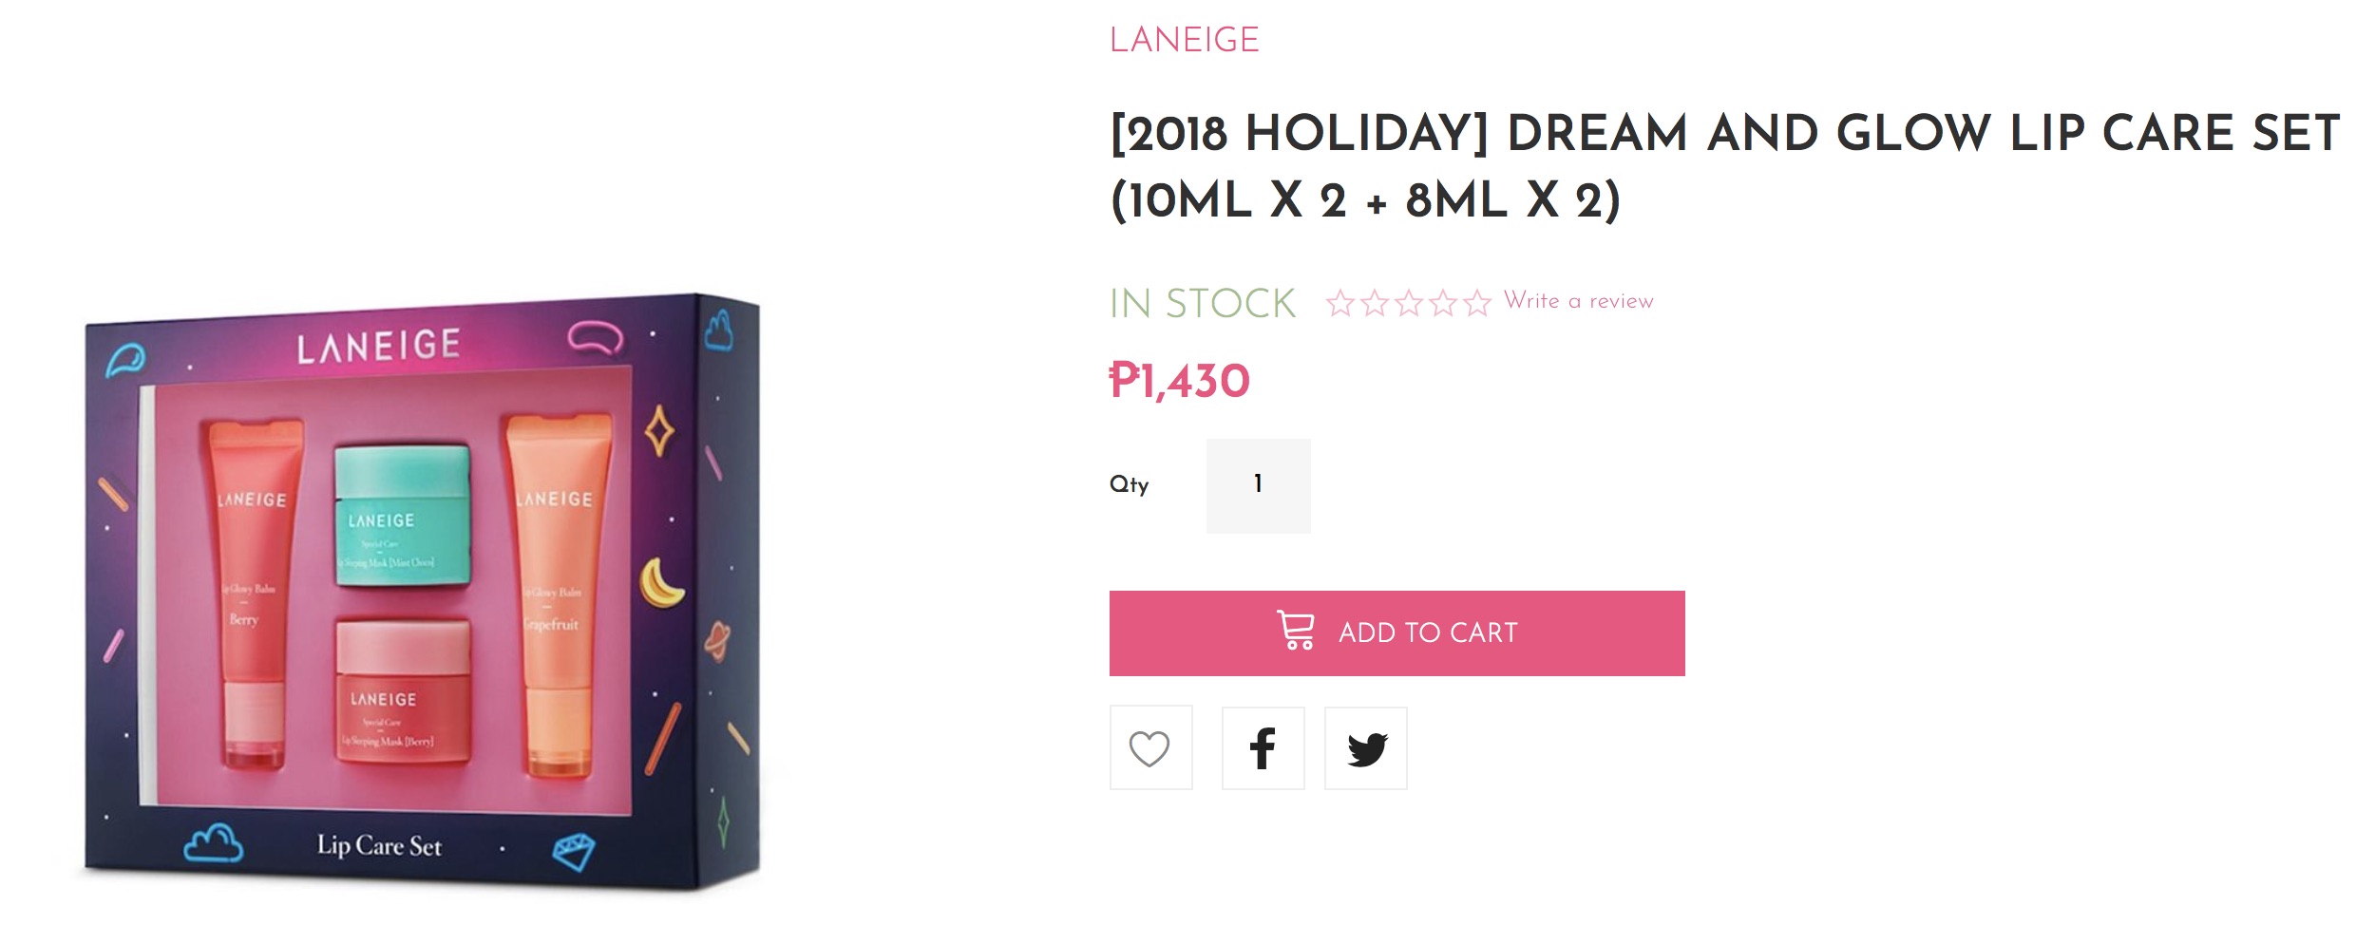Open the Write a review link

coord(1578,301)
